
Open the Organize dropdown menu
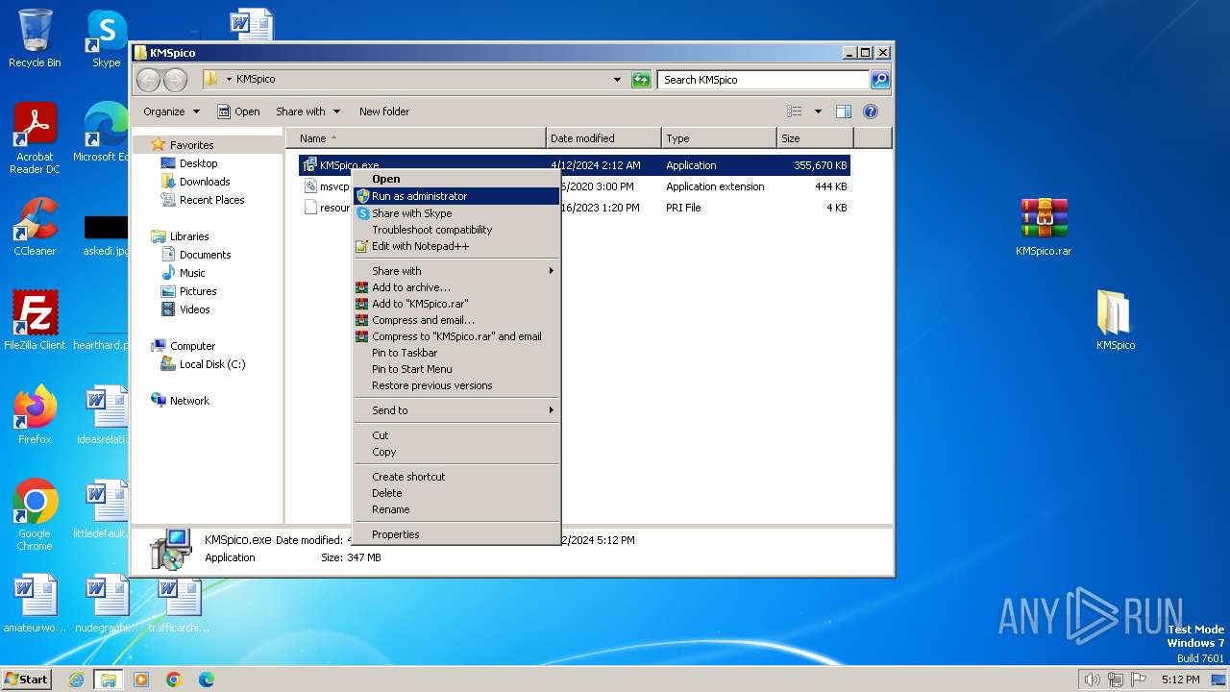click(171, 111)
